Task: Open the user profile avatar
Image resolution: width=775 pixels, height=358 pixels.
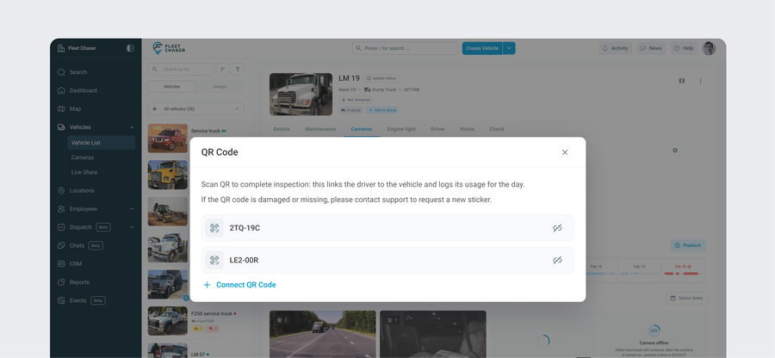Action: pos(709,48)
